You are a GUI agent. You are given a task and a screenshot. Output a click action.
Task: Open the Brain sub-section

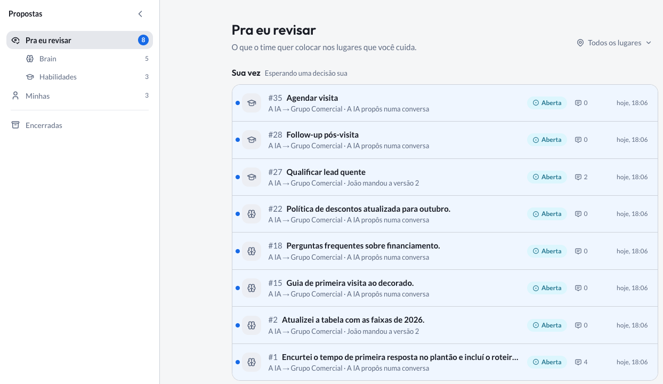(87, 59)
